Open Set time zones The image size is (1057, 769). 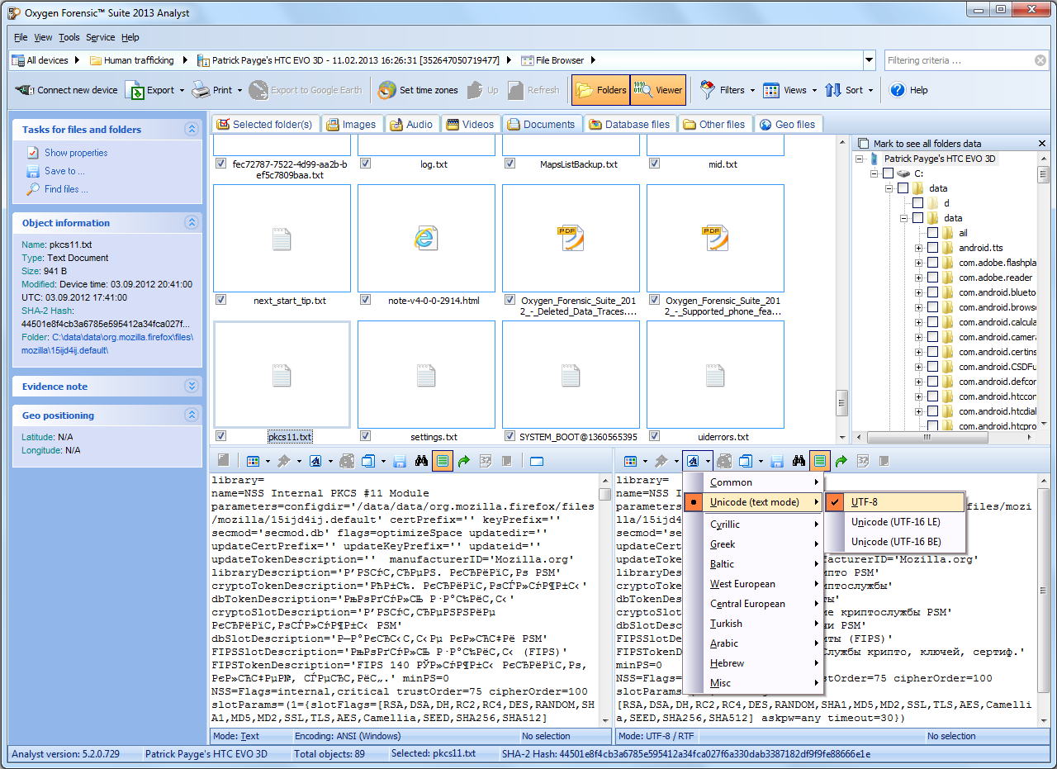click(x=418, y=90)
